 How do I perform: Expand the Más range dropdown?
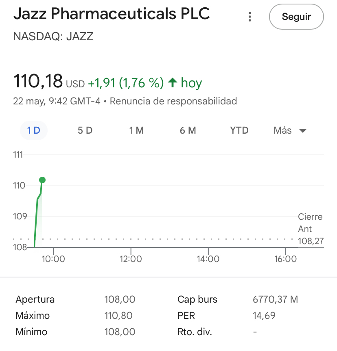coord(290,130)
